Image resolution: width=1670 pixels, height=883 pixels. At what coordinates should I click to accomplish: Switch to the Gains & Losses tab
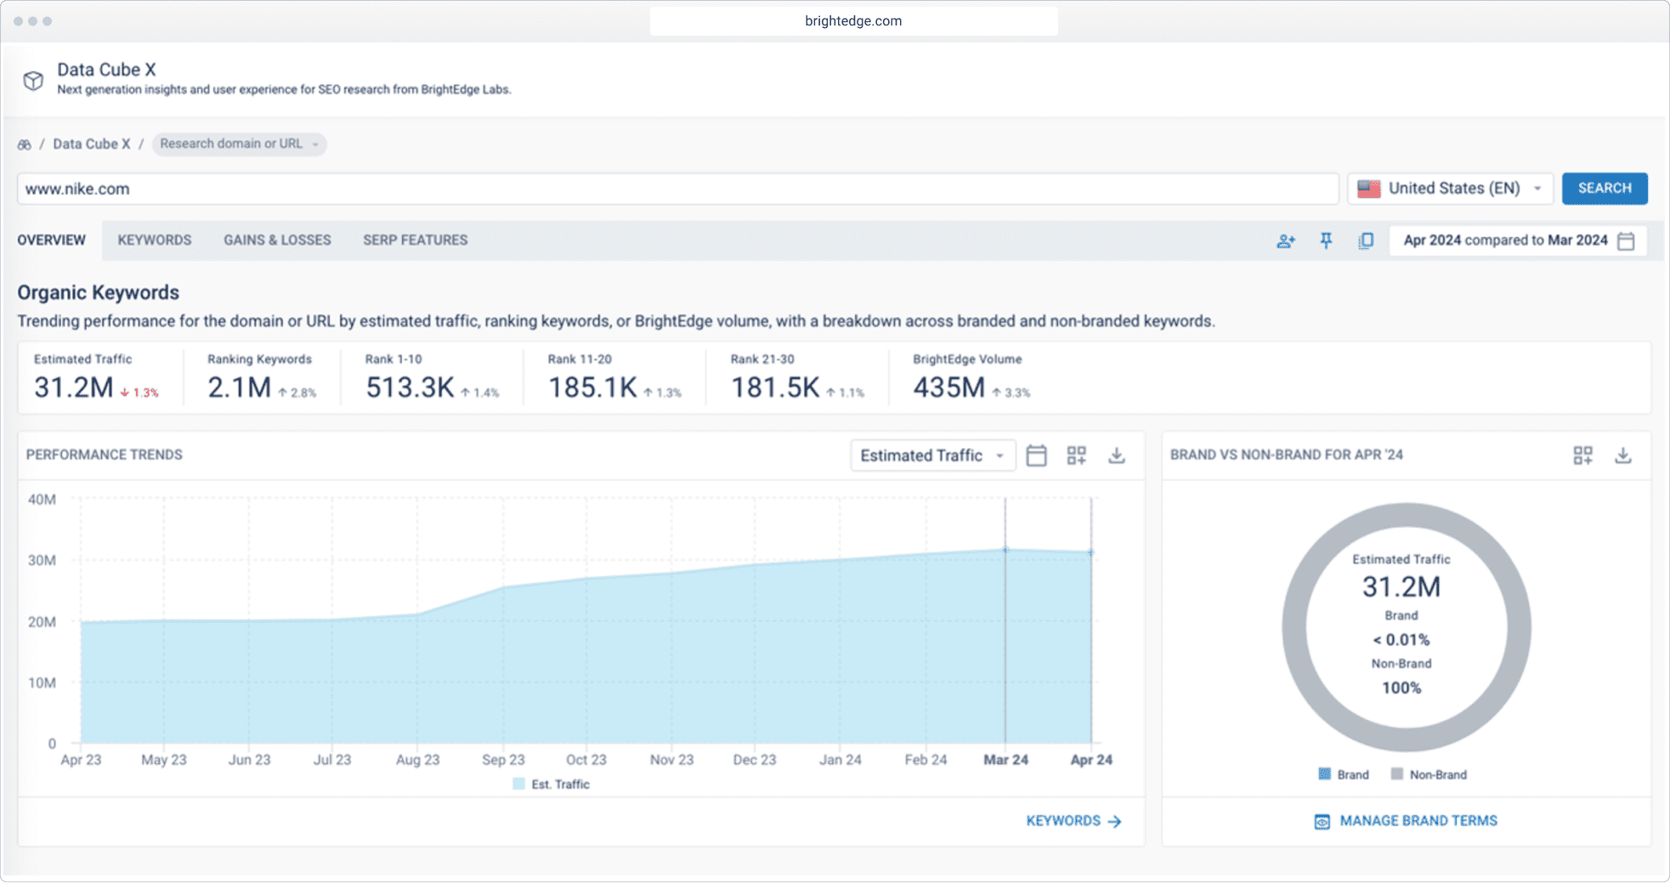pos(277,241)
